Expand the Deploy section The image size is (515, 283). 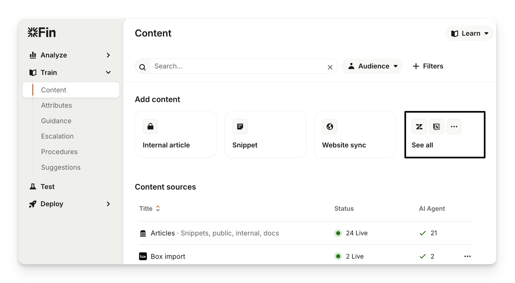pos(108,204)
